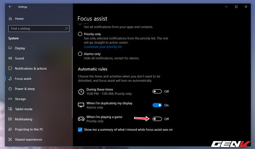
Task: Click the Notifications & actions icon
Action: [x=10, y=69]
